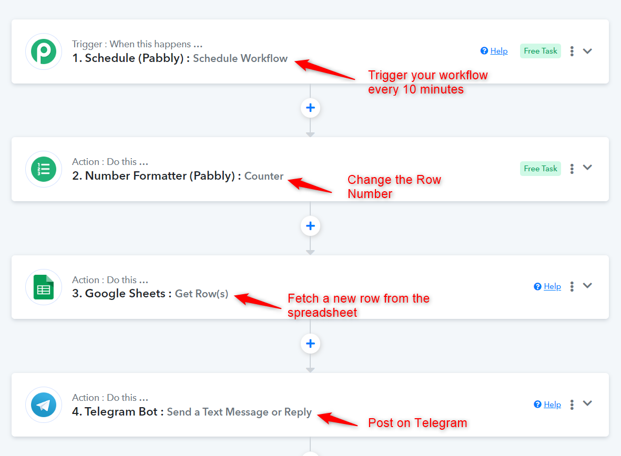
Task: Click the Telegram Bot app icon
Action: [44, 405]
